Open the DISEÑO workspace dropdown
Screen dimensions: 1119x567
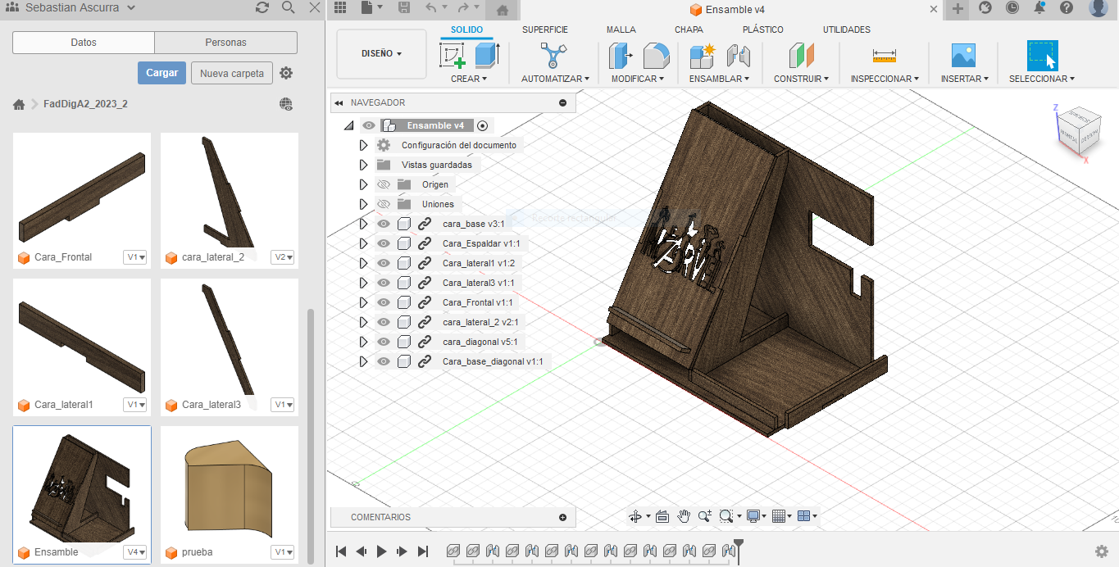tap(381, 54)
